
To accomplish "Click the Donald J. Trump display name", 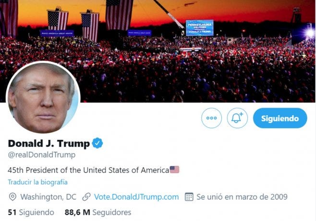I will click(49, 143).
